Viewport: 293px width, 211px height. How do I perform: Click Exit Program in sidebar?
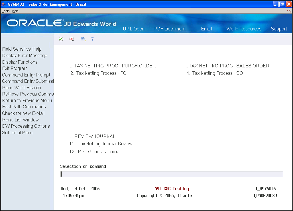pyautogui.click(x=15, y=69)
